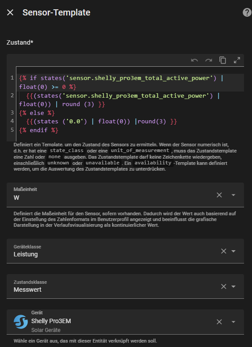Expand code editor to fullscreen

click(x=237, y=60)
